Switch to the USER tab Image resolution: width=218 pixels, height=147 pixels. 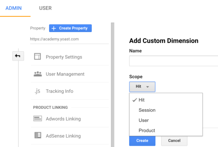(45, 8)
